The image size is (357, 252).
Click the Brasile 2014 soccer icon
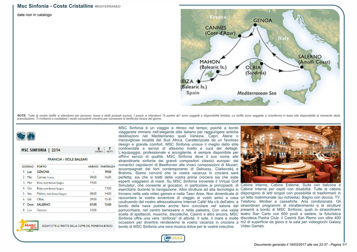click(28, 226)
